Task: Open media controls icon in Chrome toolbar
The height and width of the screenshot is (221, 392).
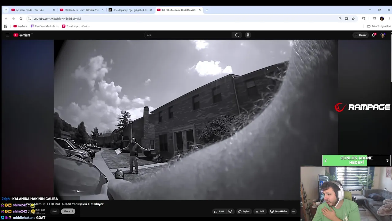Action: tap(374, 18)
